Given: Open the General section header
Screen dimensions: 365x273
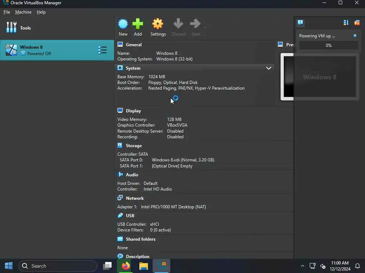Looking at the screenshot, I should click(134, 44).
